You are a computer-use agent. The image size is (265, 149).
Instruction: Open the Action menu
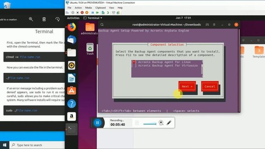pyautogui.click(x=78, y=8)
